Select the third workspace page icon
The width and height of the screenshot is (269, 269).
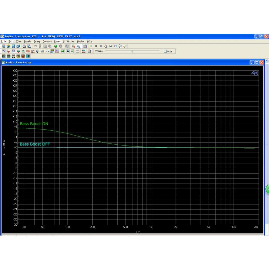13,56
